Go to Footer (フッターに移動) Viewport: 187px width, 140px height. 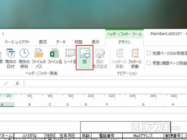coord(135,58)
